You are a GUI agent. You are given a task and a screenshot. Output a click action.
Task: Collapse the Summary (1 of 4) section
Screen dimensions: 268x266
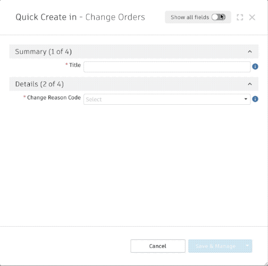click(250, 52)
